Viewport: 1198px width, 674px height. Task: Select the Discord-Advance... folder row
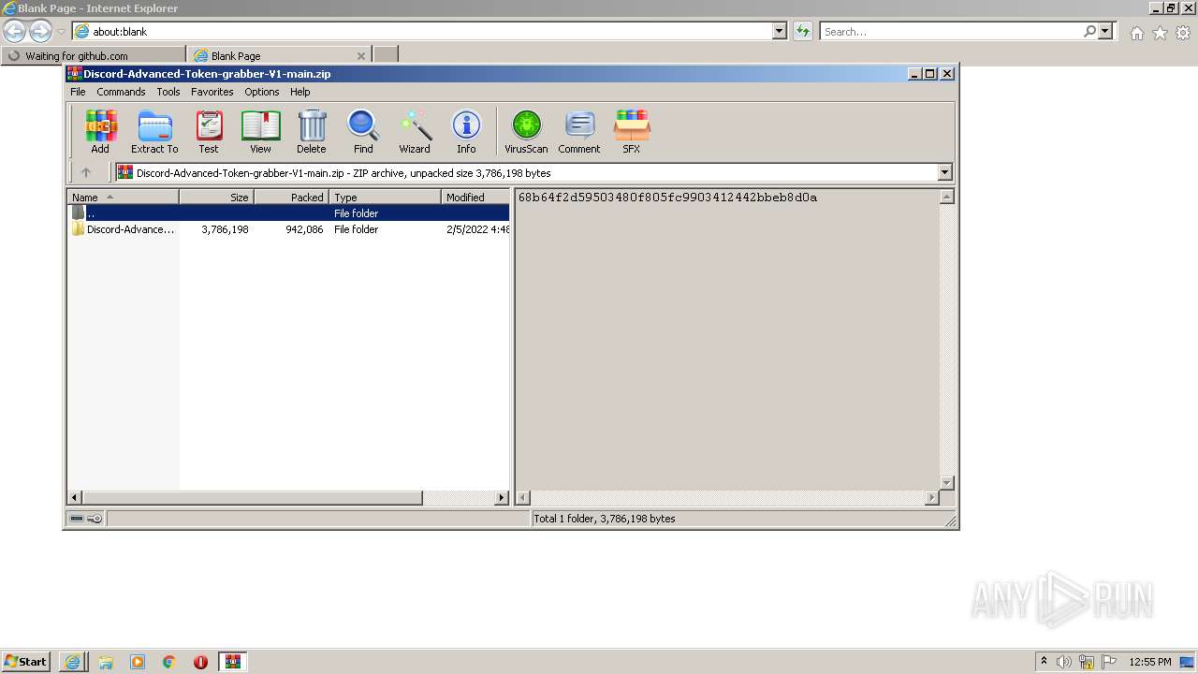pyautogui.click(x=288, y=229)
